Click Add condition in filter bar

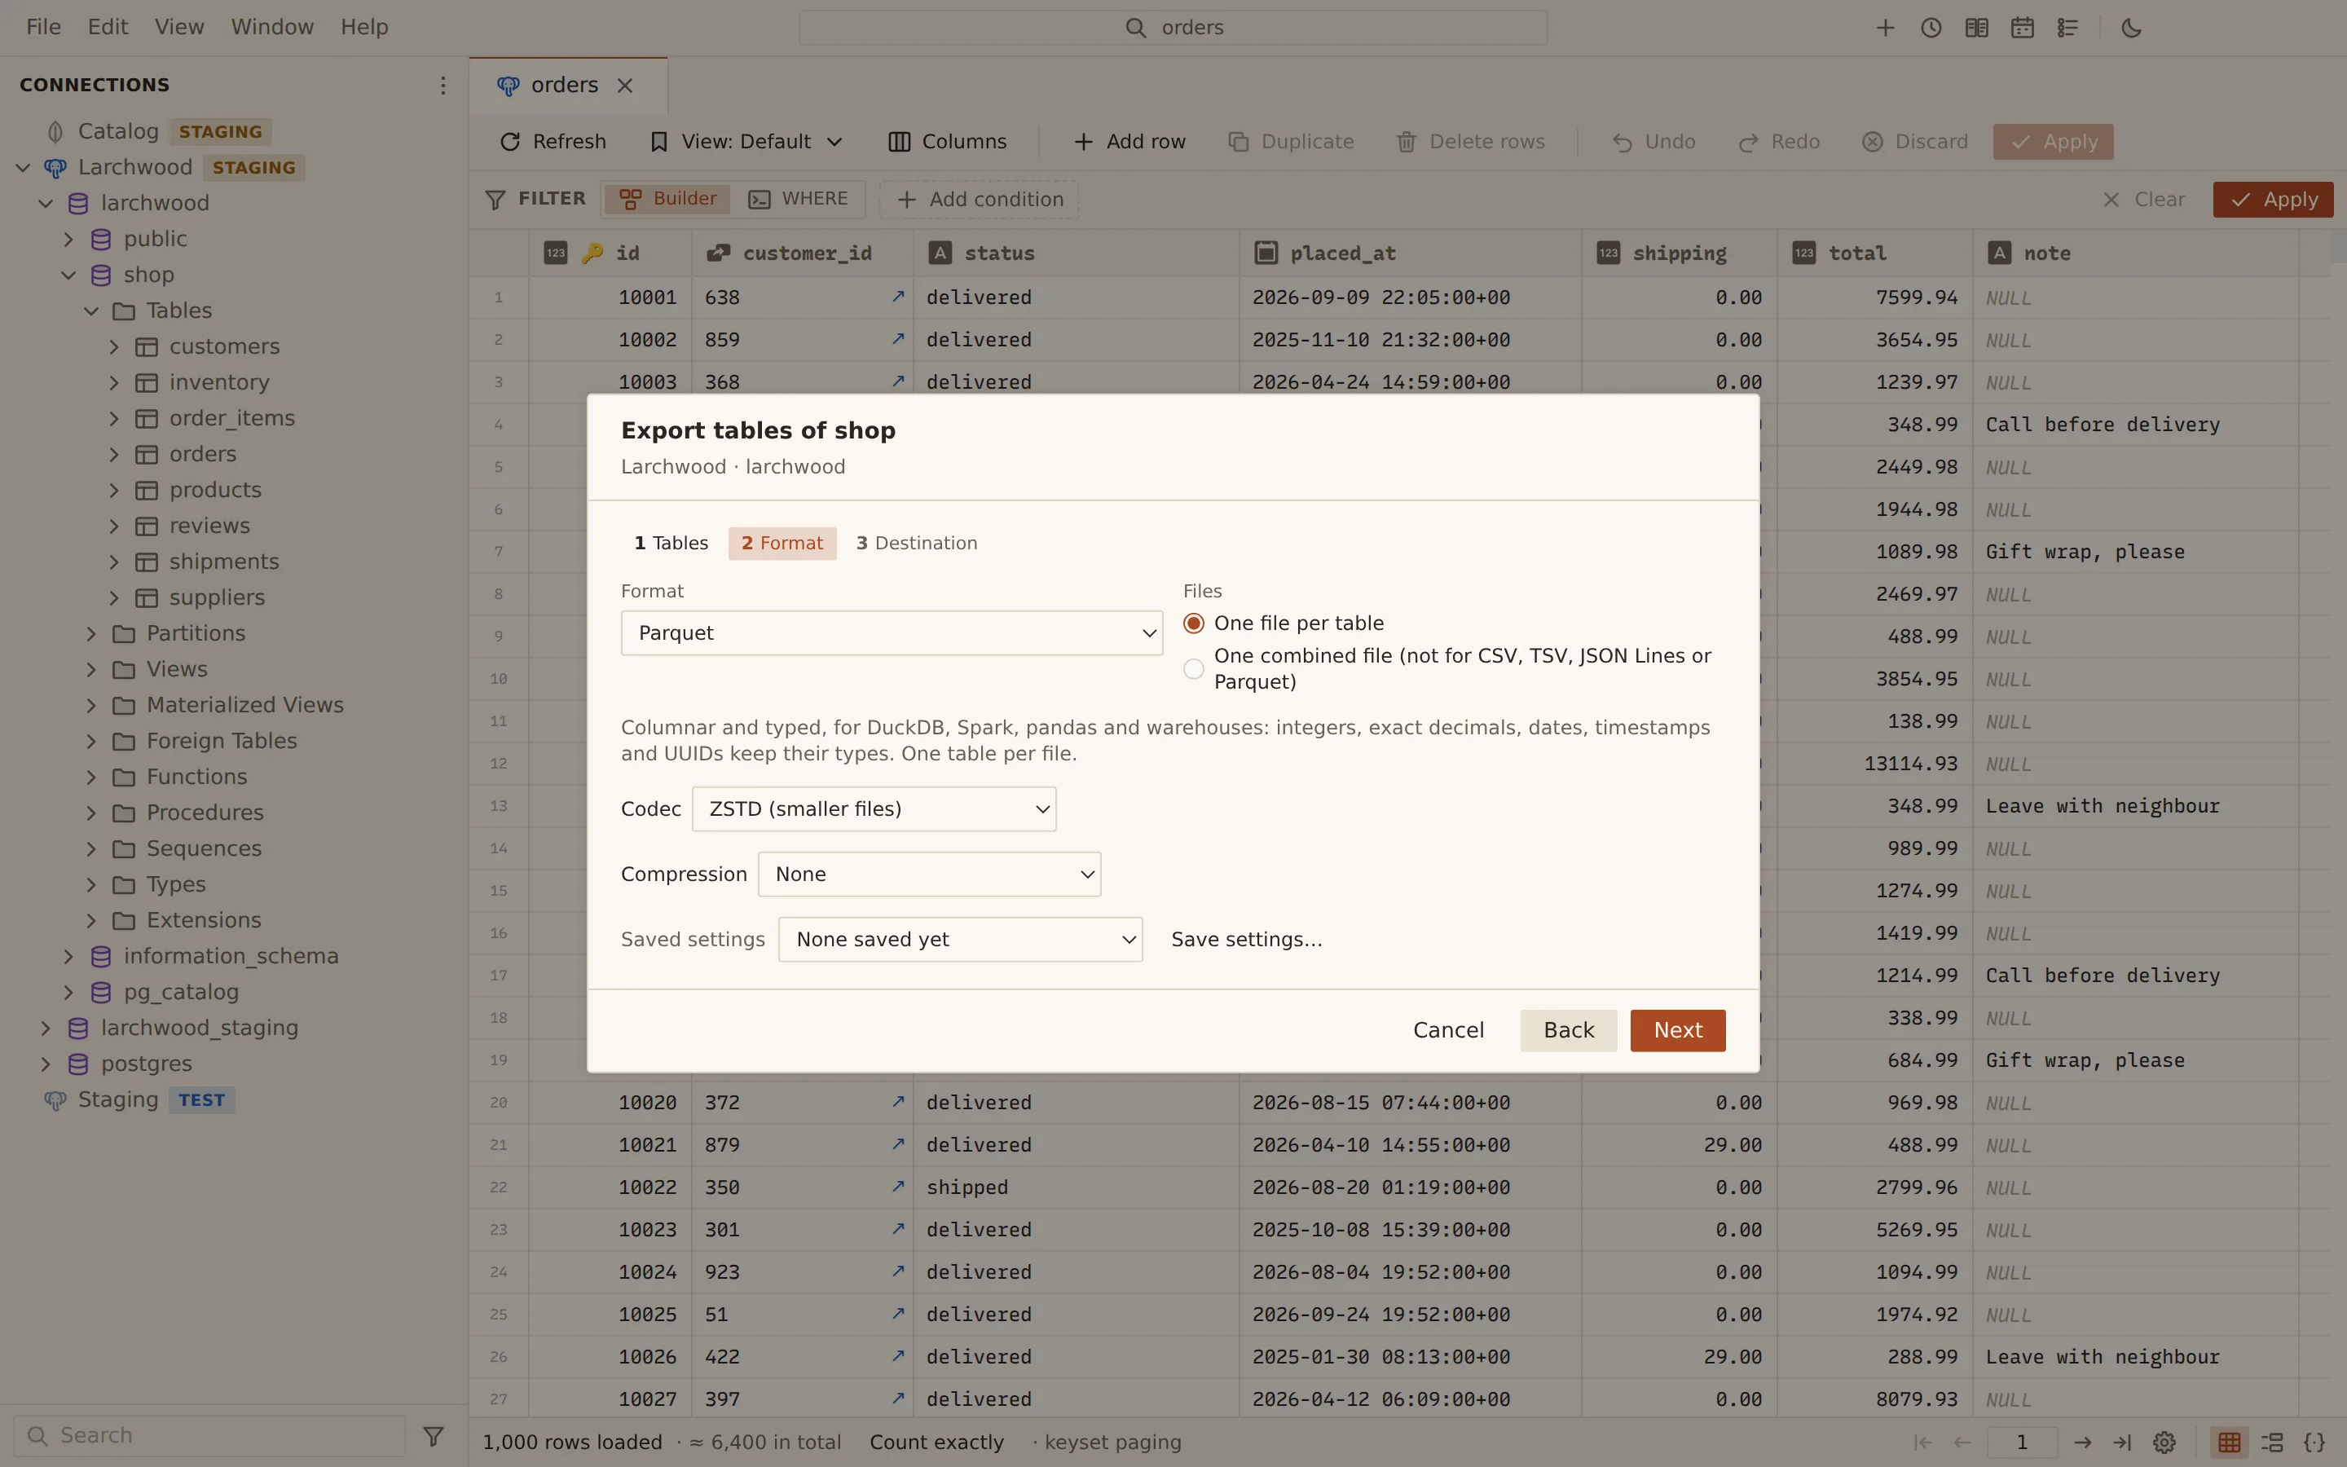pos(980,199)
